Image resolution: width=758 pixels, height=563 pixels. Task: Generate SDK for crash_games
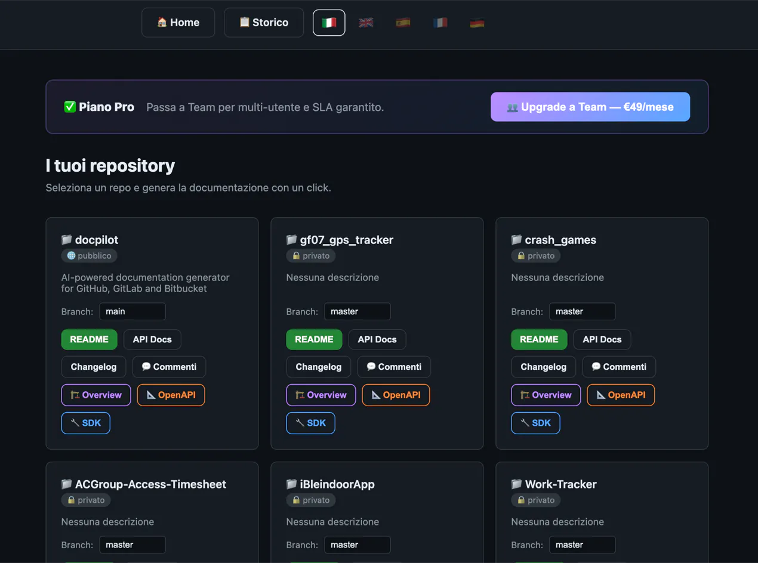(x=536, y=423)
